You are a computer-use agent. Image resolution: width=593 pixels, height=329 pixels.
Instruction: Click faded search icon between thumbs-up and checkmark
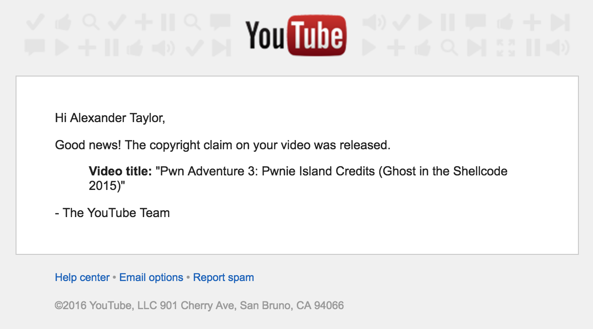pos(91,22)
